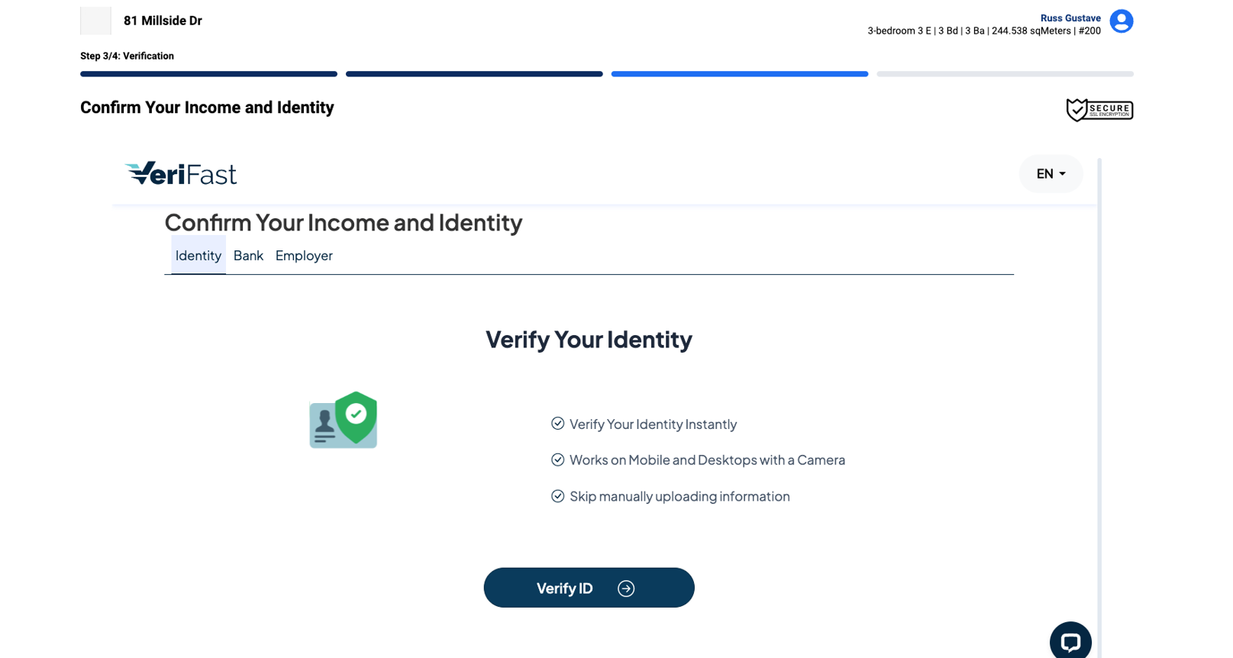Image resolution: width=1233 pixels, height=658 pixels.
Task: Click the active third progress bar segment
Action: (x=740, y=74)
